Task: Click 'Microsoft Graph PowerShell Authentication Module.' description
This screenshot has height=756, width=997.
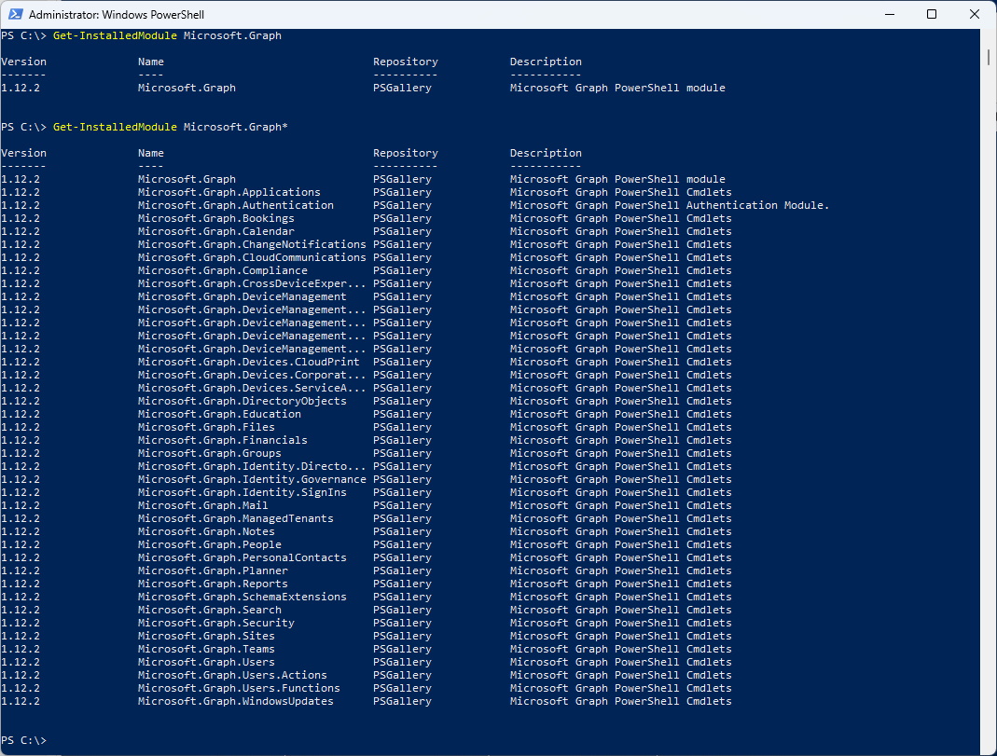Action: [x=670, y=205]
